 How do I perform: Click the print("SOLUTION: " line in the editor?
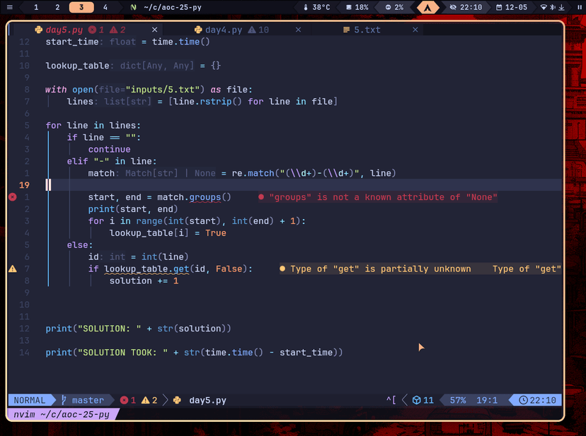138,329
